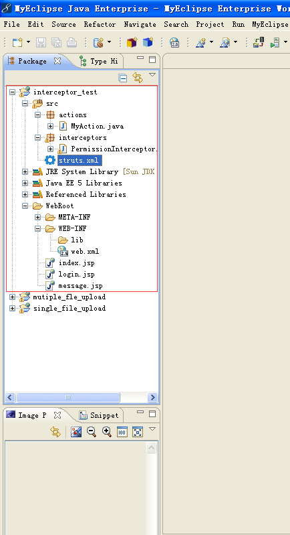Viewport: 290px width, 535px height.
Task: Click the basketball-style new project toolbar icon
Action: point(98,42)
